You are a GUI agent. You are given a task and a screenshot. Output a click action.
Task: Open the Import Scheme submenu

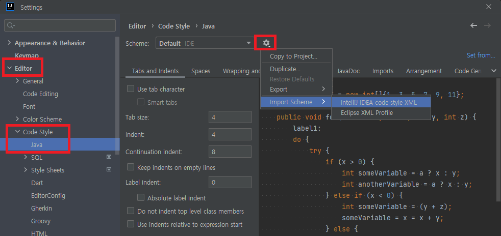point(296,102)
